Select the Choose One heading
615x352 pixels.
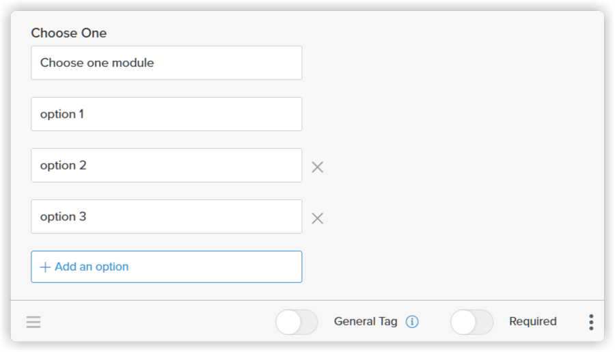pos(68,33)
